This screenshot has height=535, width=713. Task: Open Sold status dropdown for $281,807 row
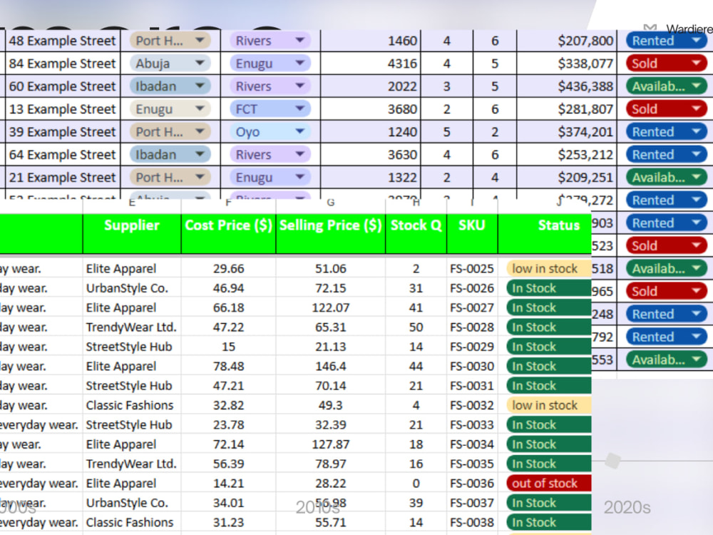tap(667, 108)
